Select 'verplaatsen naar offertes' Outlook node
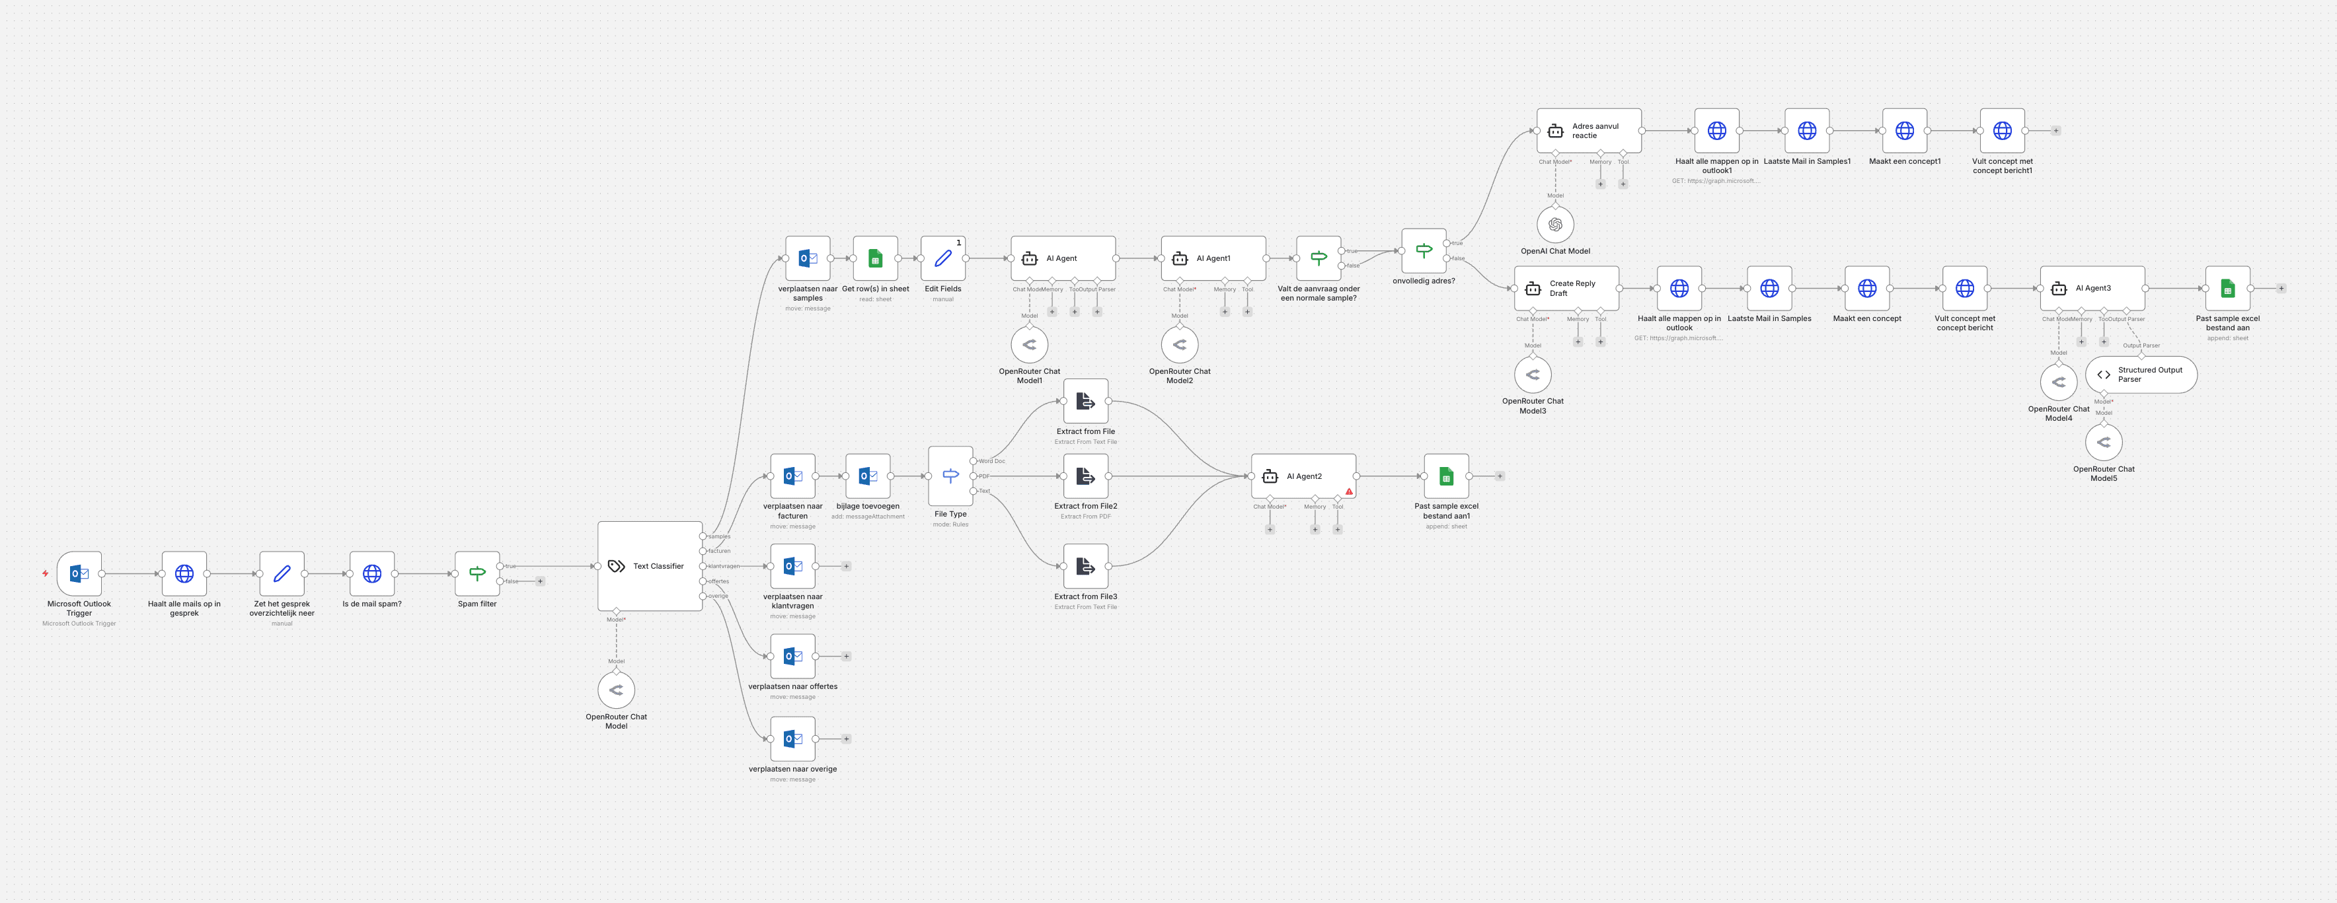This screenshot has height=903, width=2337. 793,655
